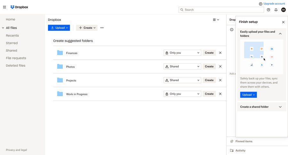Open Work in Progress access dropdown
This screenshot has height=155, width=288.
182,94
